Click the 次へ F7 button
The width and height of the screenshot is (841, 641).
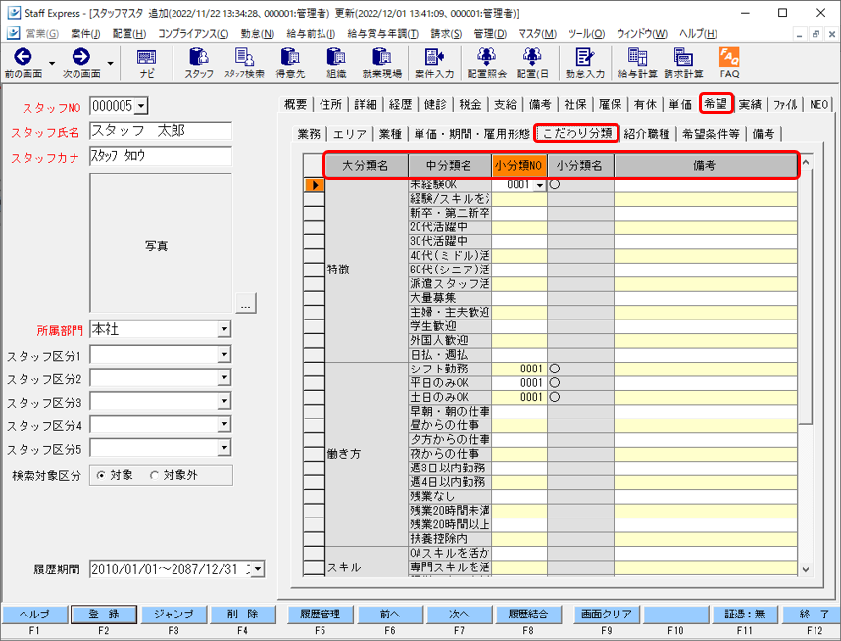click(x=459, y=615)
